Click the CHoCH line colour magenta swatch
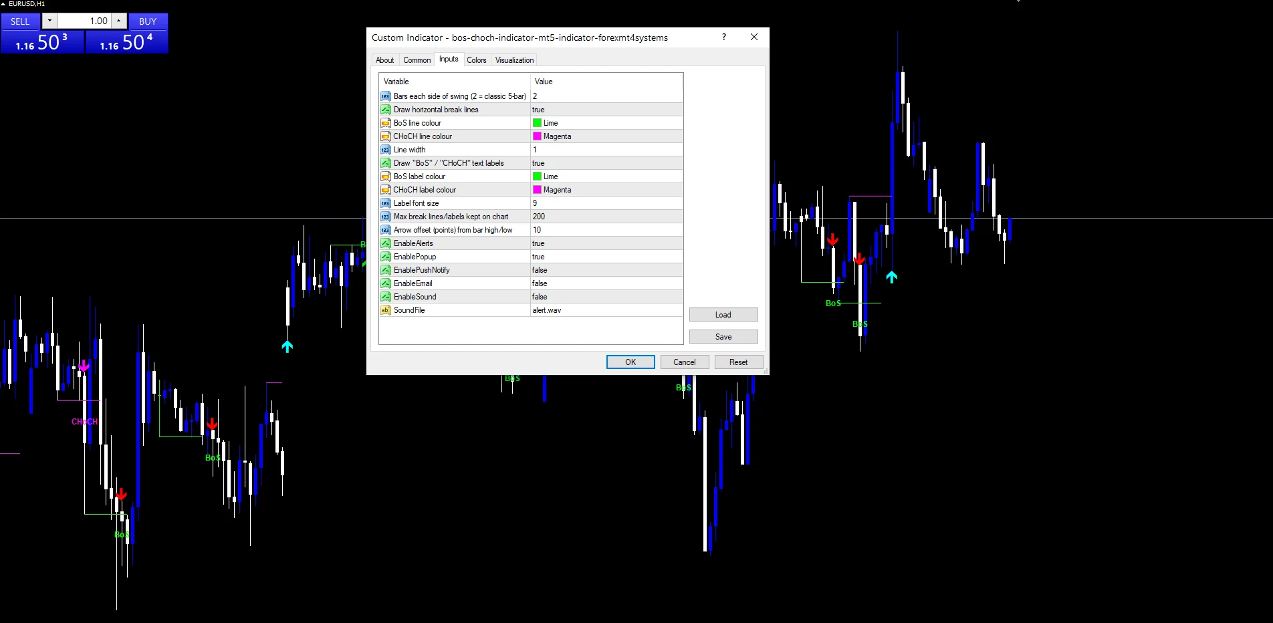Viewport: 1273px width, 623px height. coord(537,136)
